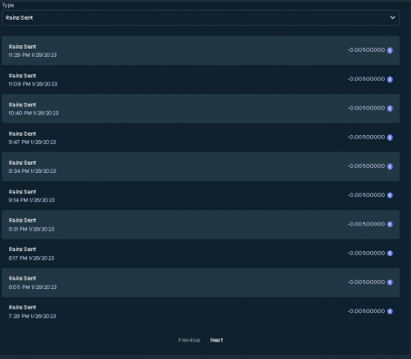The height and width of the screenshot is (359, 411).
Task: Select the timestamp 8:05 PM 1/28/2023
Action: [33, 287]
